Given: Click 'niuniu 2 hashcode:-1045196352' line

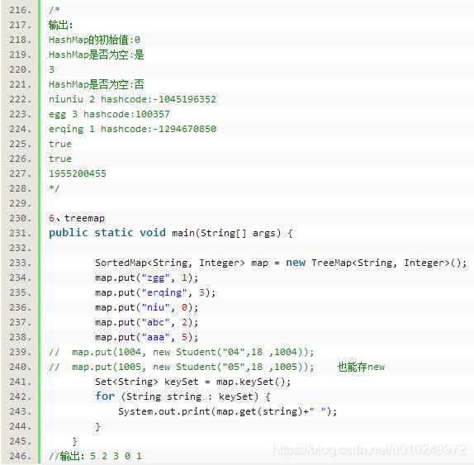Looking at the screenshot, I should (132, 99).
